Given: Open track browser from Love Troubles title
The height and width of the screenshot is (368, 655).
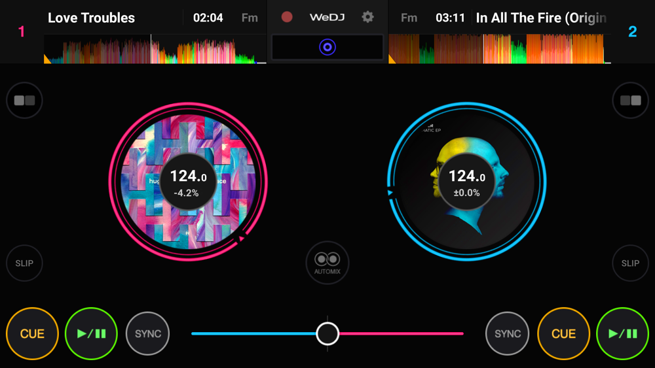Looking at the screenshot, I should (91, 18).
